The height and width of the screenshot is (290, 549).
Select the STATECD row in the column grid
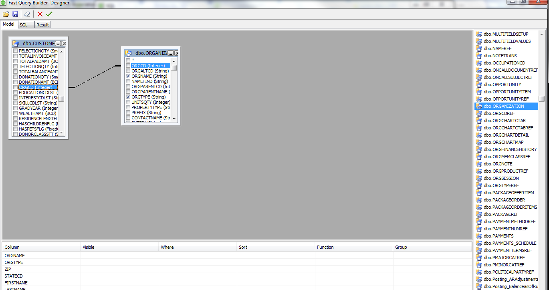pos(236,276)
